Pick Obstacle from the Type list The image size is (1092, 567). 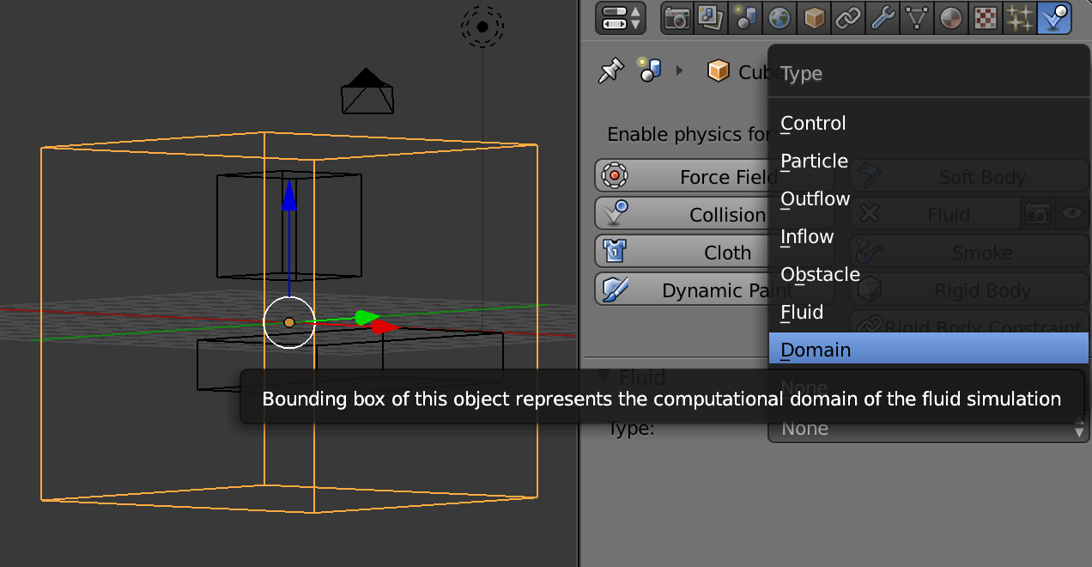[x=820, y=274]
